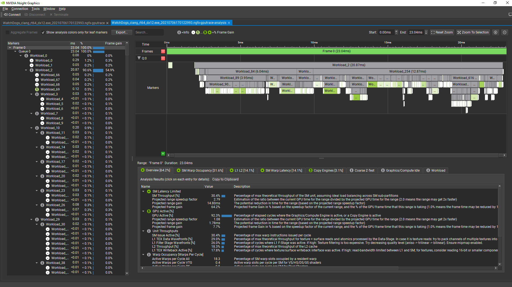Click the info icon beside Workload_2
The width and height of the screenshot is (512, 287).
pos(32,70)
